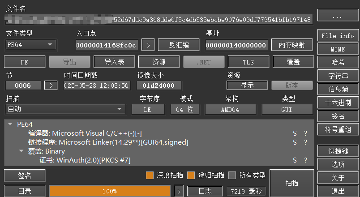Click the 退出 exit button
The image size is (360, 197).
[x=338, y=191]
